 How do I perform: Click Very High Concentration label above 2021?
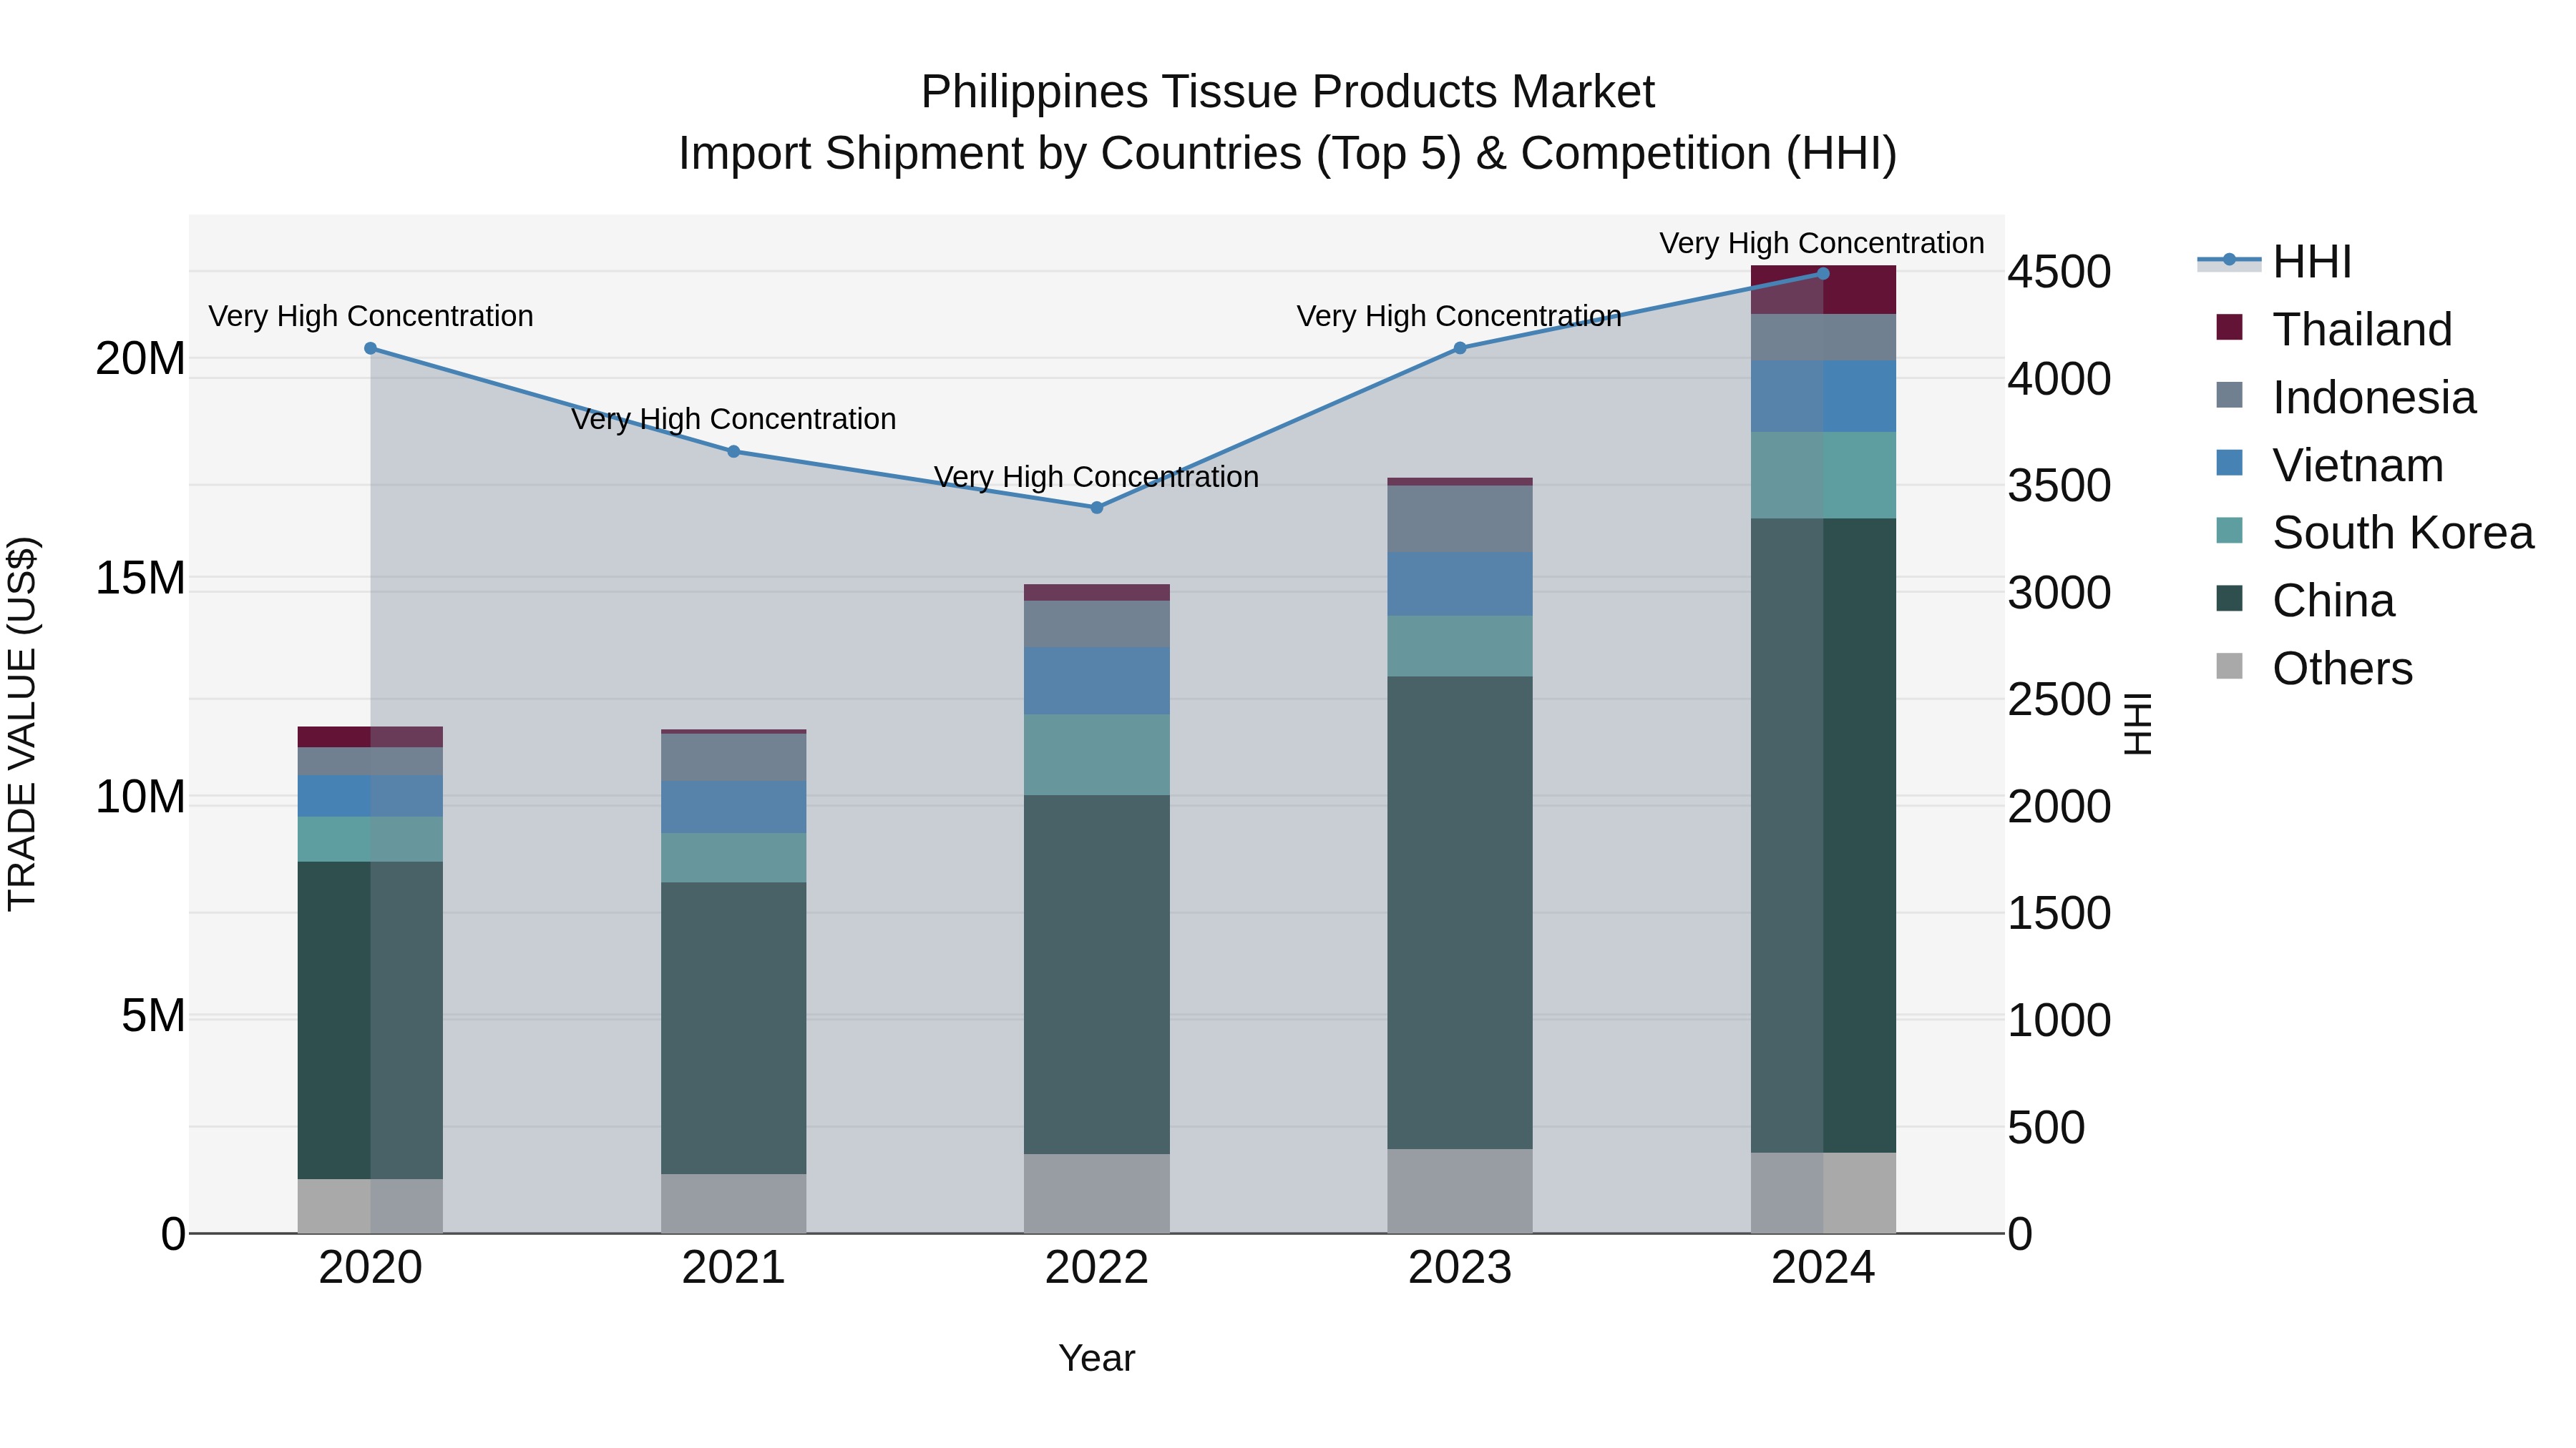(733, 419)
